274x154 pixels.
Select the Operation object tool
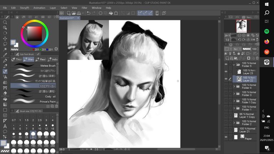coord(5,28)
